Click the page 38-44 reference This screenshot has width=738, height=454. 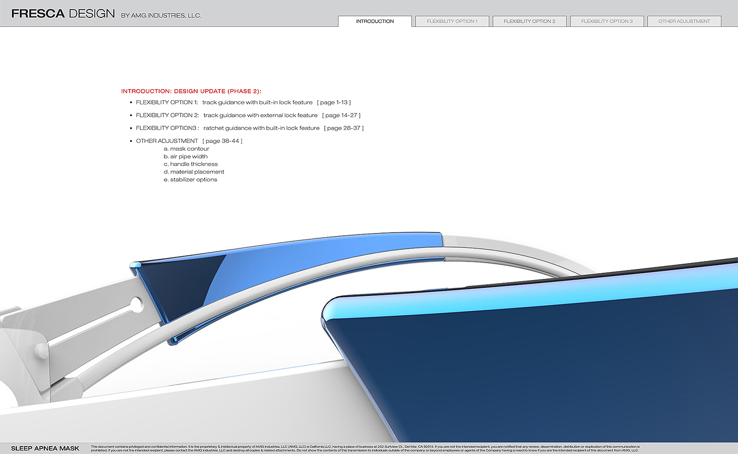tap(222, 141)
